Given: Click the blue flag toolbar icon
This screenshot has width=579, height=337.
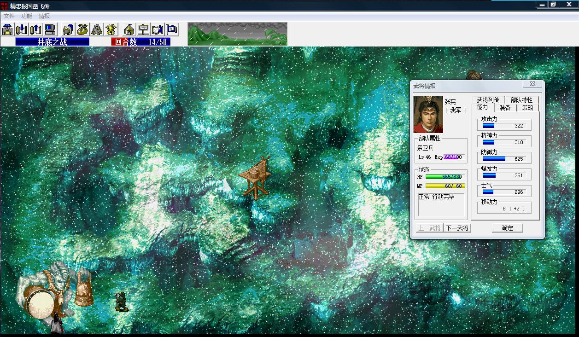Looking at the screenshot, I should 172,29.
